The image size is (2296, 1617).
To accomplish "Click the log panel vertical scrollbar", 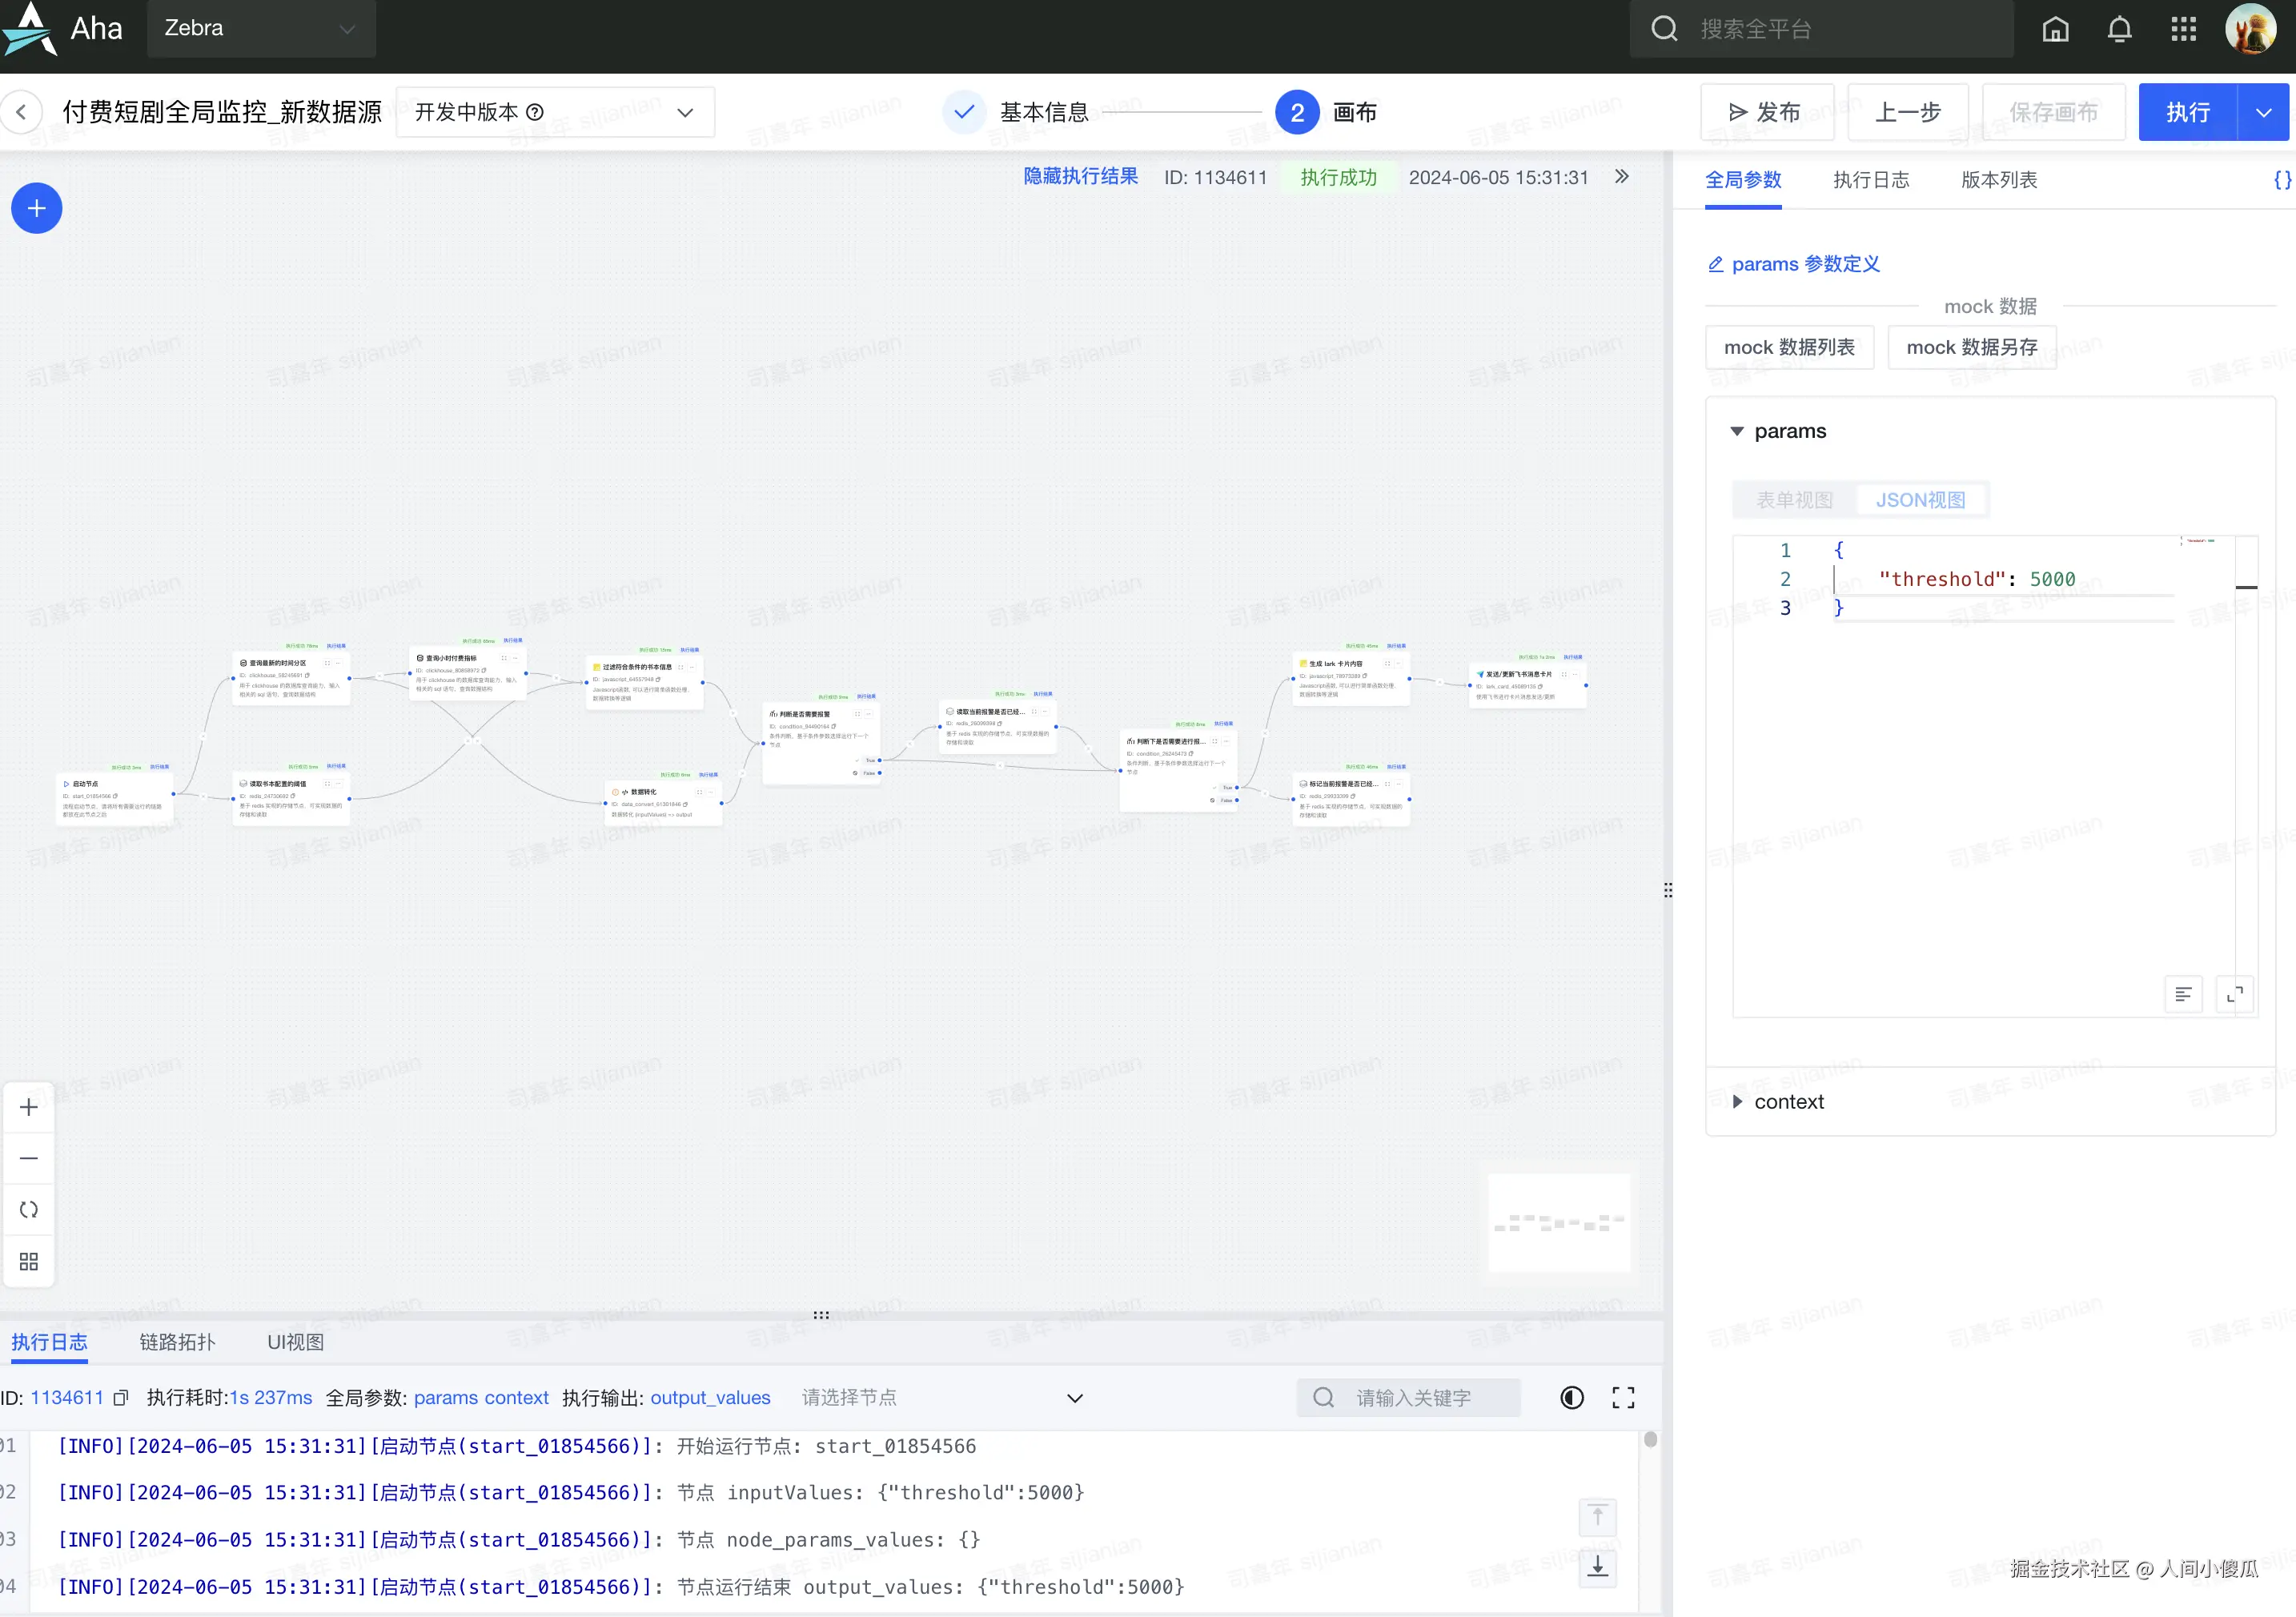I will click(x=1650, y=1441).
